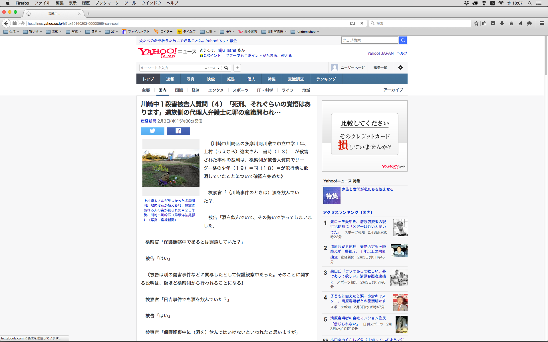The height and width of the screenshot is (342, 548).
Task: Click the blue web search button
Action: (403, 40)
